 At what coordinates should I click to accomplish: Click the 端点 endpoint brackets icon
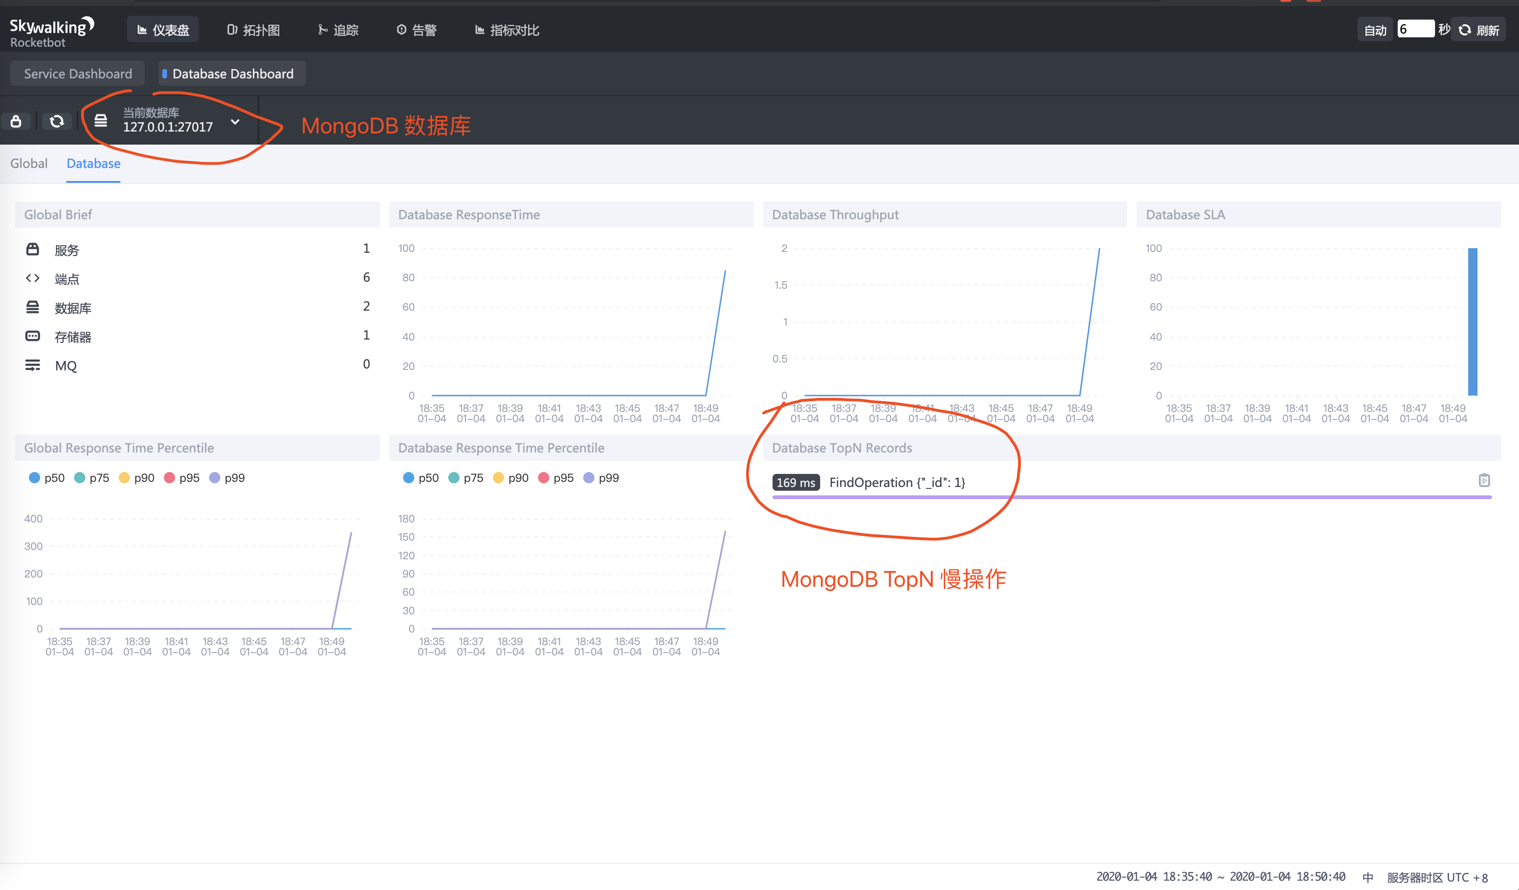33,278
